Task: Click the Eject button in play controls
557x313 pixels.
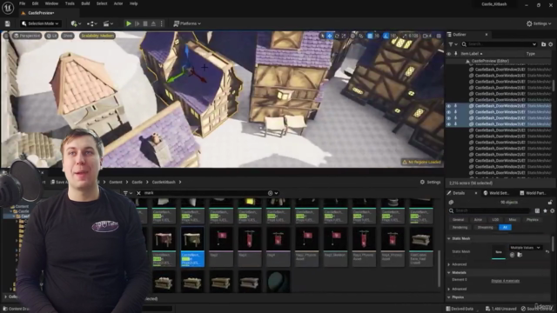Action: (x=153, y=23)
